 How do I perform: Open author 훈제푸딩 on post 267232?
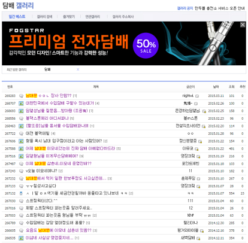point(188,178)
